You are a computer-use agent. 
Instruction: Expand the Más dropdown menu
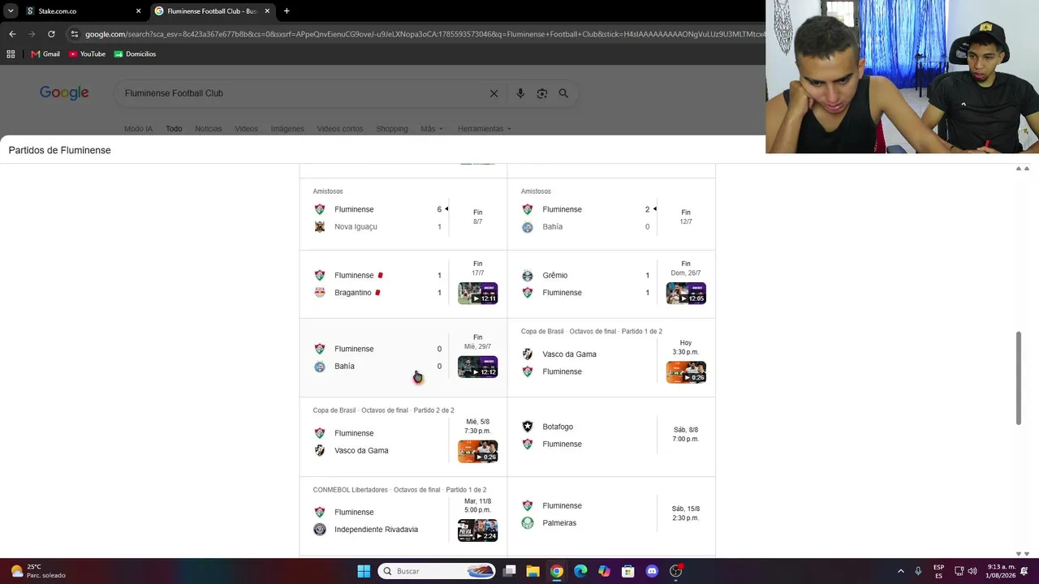click(x=432, y=129)
